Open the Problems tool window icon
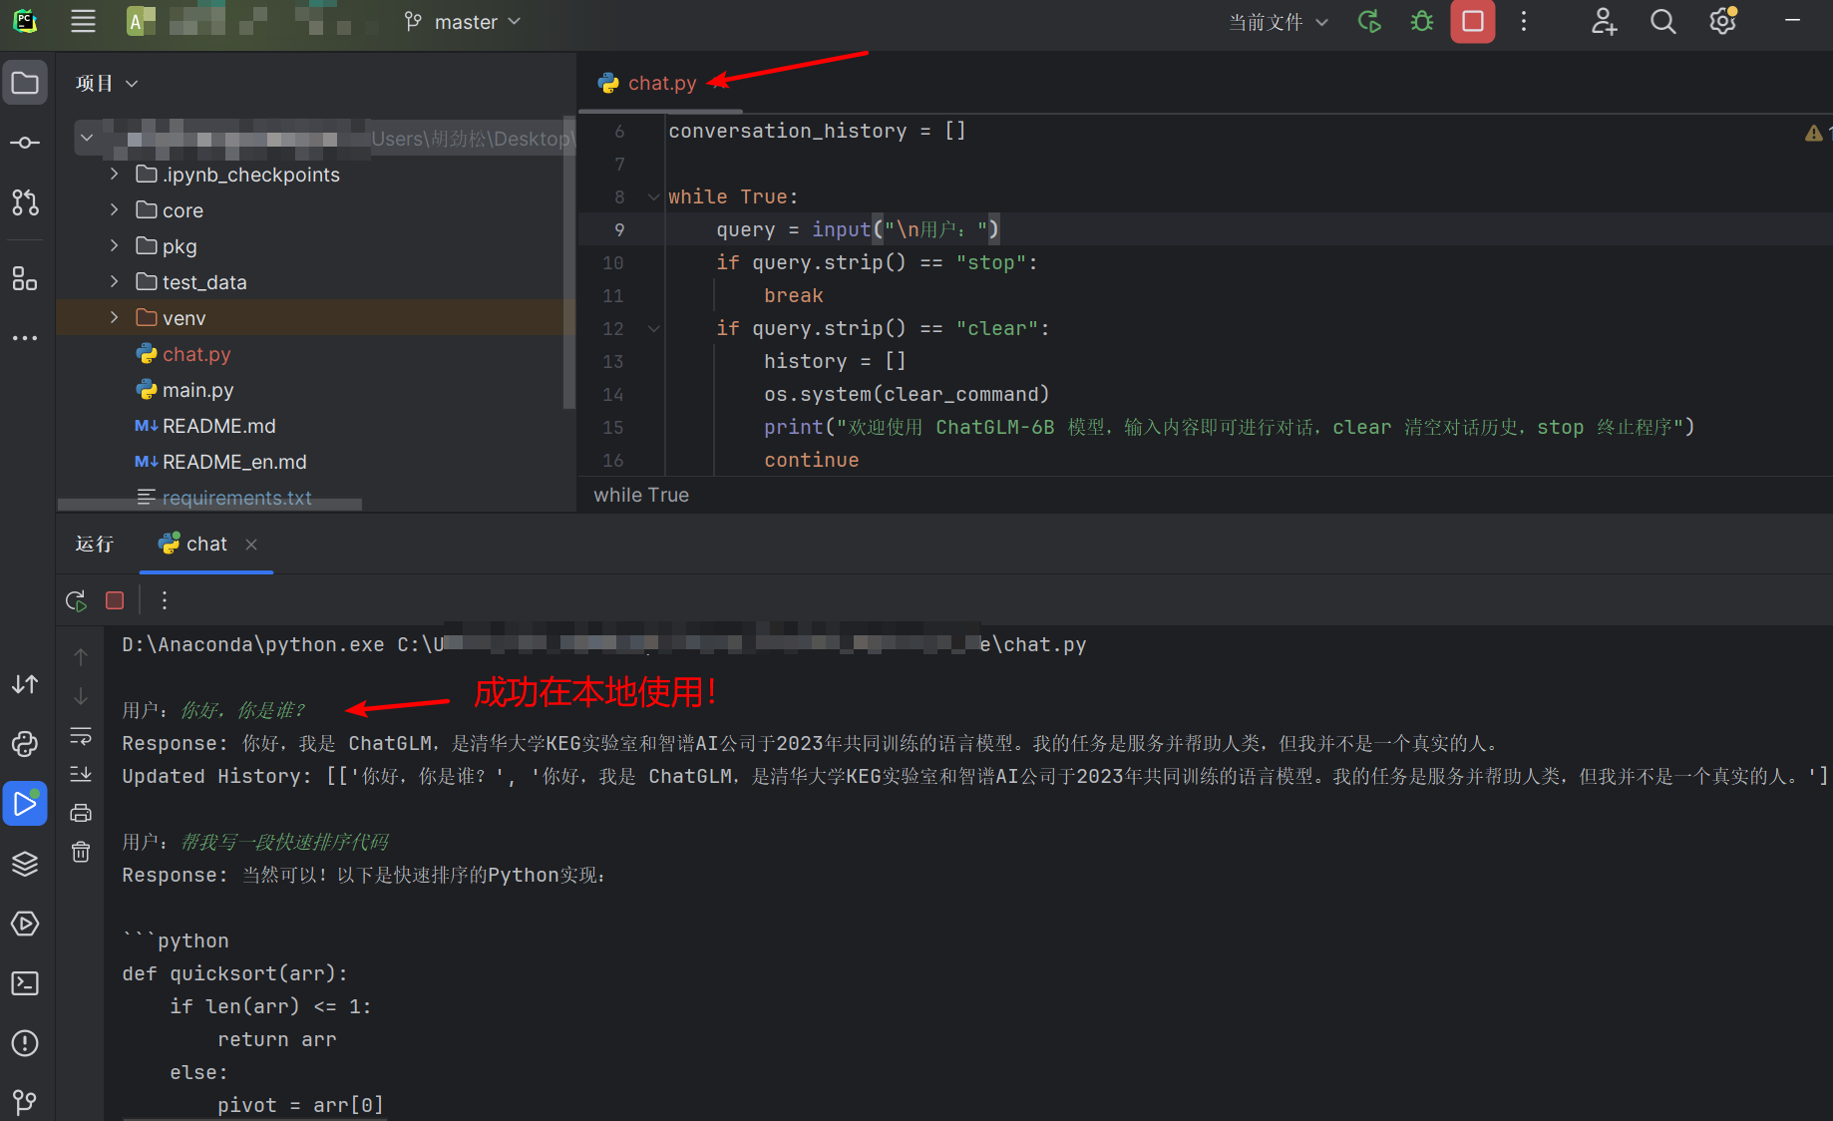 click(25, 1043)
